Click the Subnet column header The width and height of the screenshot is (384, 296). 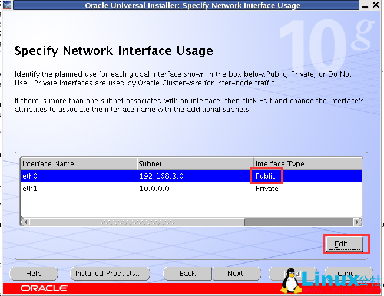195,163
